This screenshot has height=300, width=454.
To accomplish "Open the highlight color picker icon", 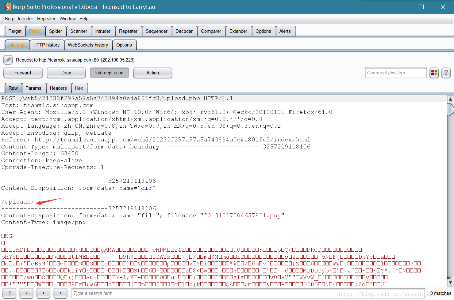I will [x=434, y=73].
